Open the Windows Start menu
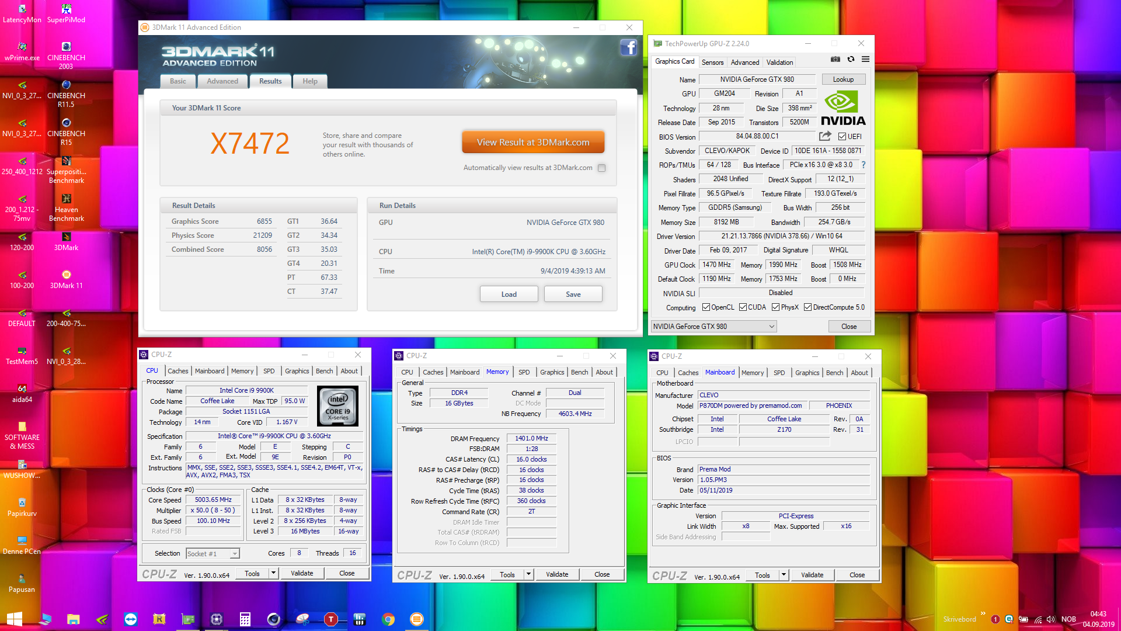 (15, 619)
